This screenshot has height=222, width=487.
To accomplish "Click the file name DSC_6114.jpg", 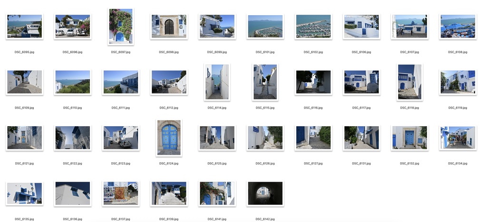I will tap(217, 108).
